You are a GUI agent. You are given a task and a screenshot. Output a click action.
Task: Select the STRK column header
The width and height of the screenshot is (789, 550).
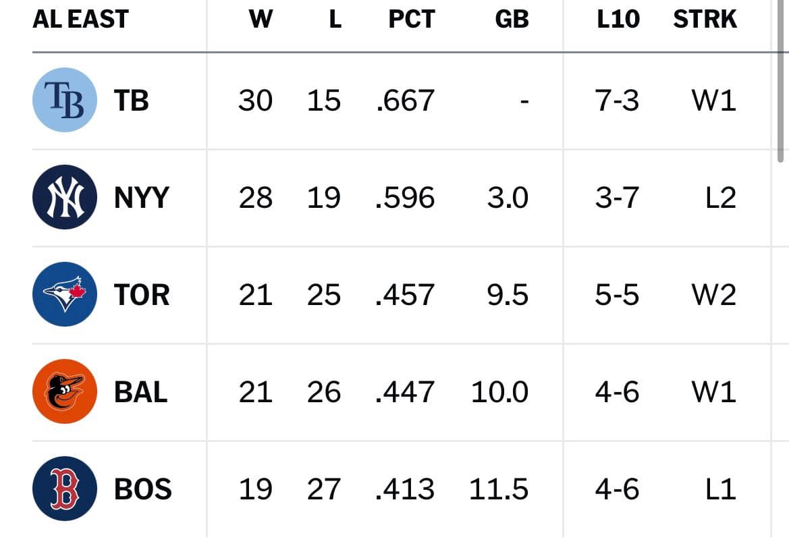(x=705, y=19)
